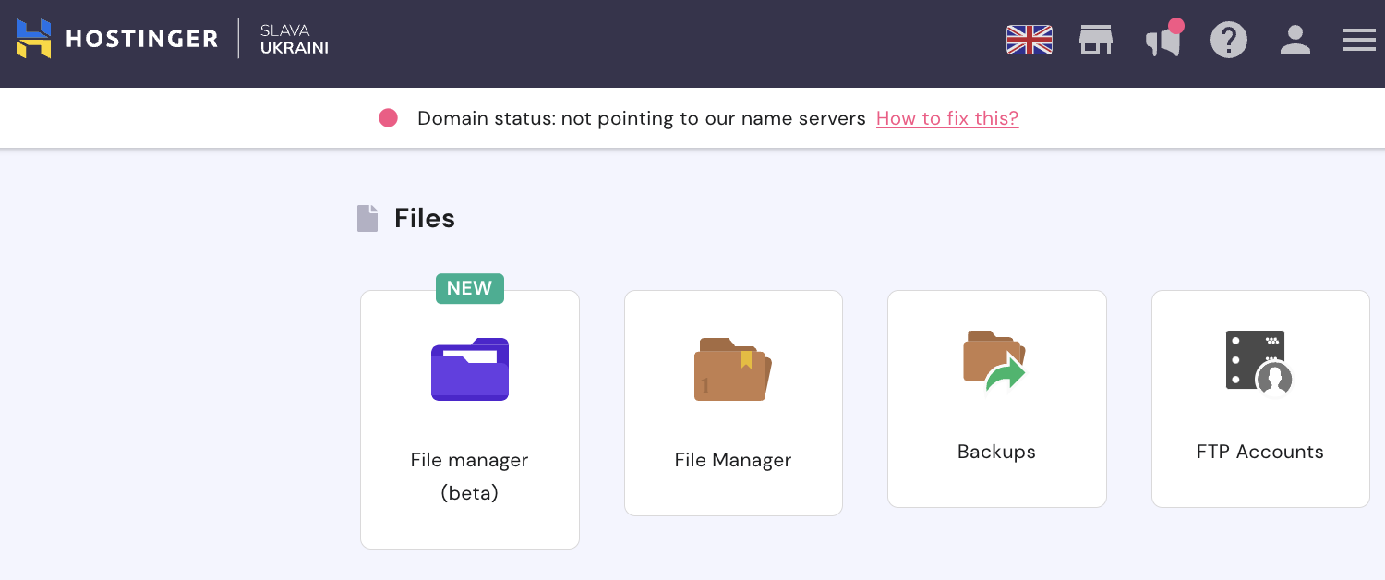Screen dimensions: 1385x580
Task: Open the 'Backups' label
Action: [996, 452]
